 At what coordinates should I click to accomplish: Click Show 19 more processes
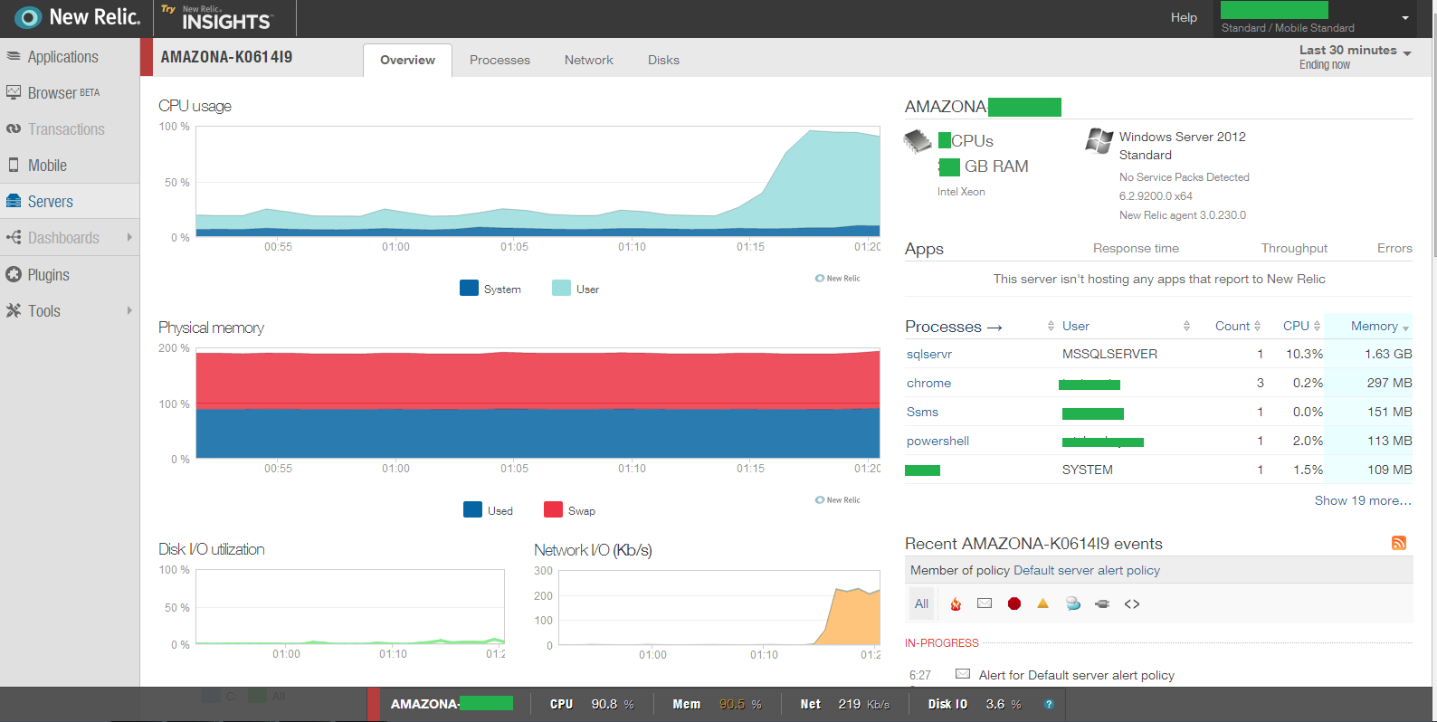pos(1363,500)
